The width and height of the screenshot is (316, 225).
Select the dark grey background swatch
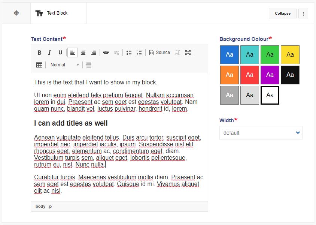pos(230,95)
